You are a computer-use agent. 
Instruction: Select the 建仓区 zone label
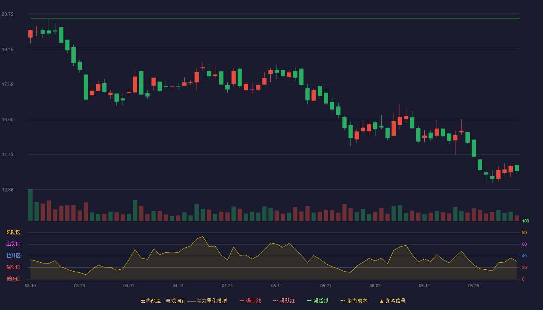click(x=13, y=267)
